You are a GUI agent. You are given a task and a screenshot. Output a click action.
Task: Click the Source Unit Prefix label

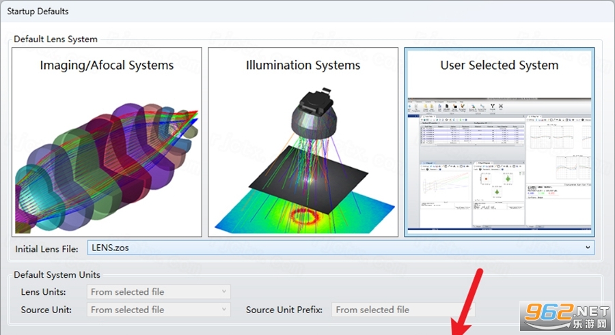(284, 310)
